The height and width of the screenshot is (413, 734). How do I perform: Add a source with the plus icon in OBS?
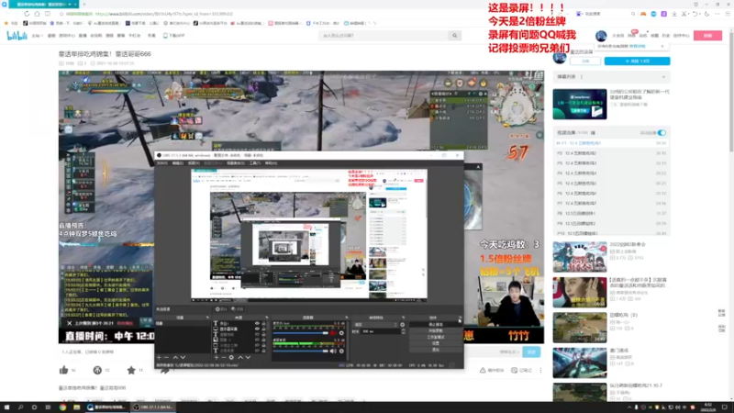(216, 357)
